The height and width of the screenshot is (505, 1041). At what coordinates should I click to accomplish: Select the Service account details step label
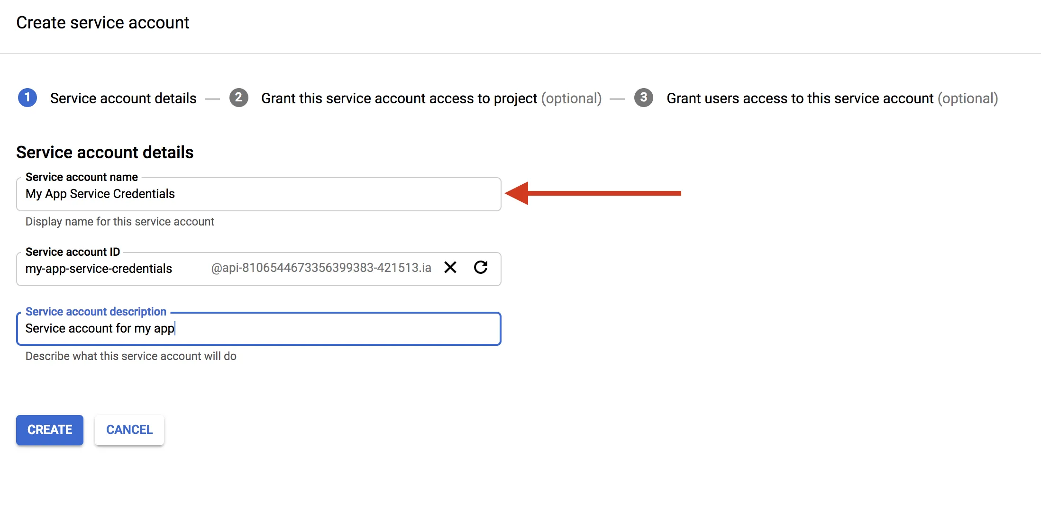(123, 98)
